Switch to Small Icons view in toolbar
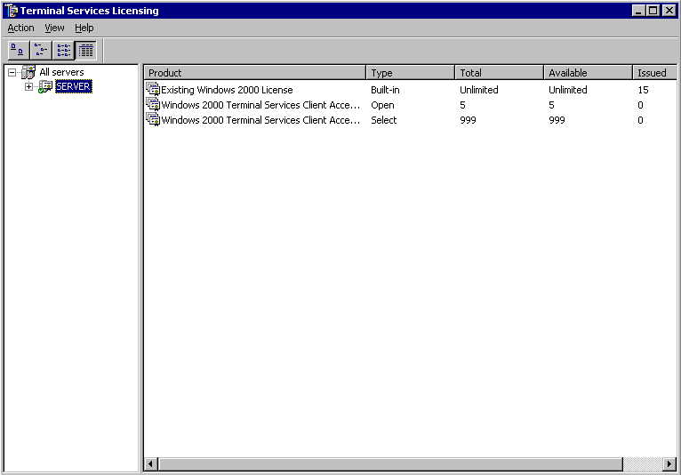 click(x=41, y=51)
